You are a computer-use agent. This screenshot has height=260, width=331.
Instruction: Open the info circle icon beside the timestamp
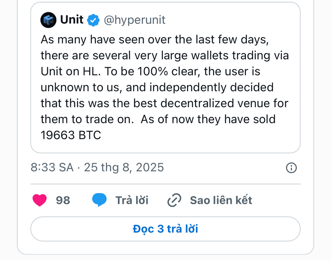point(291,168)
